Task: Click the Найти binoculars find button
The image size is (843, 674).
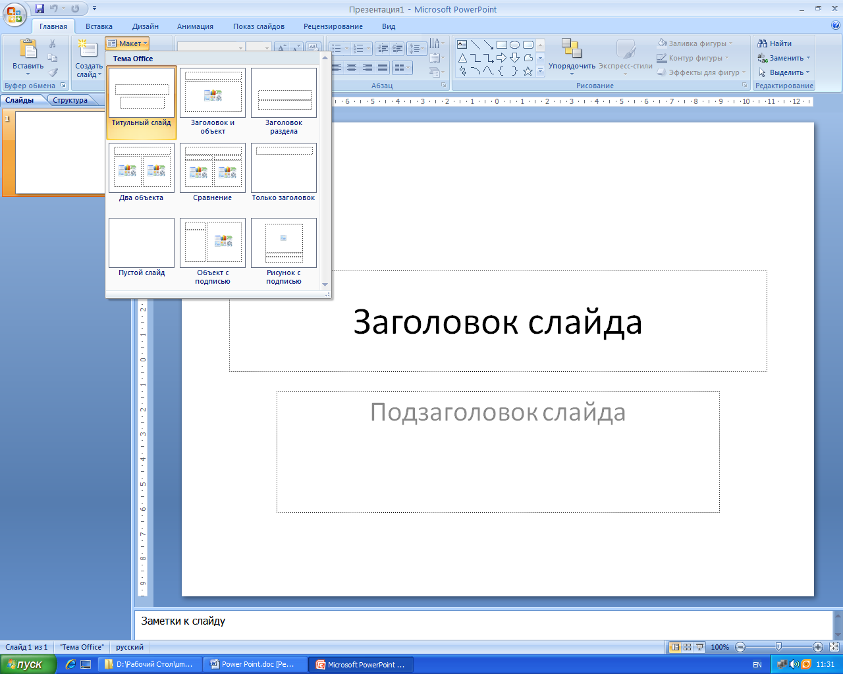Action: (x=775, y=43)
